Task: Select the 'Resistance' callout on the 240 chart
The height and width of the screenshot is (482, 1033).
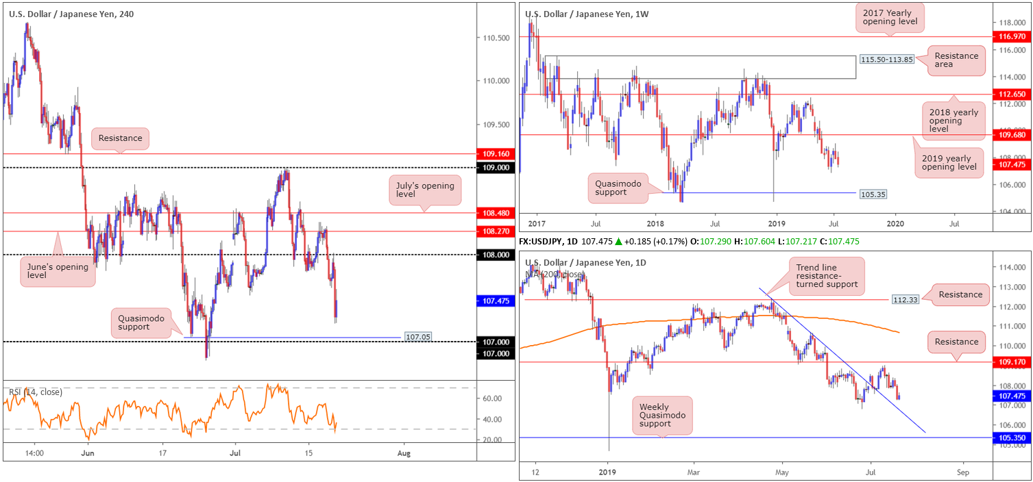Action: [x=120, y=138]
